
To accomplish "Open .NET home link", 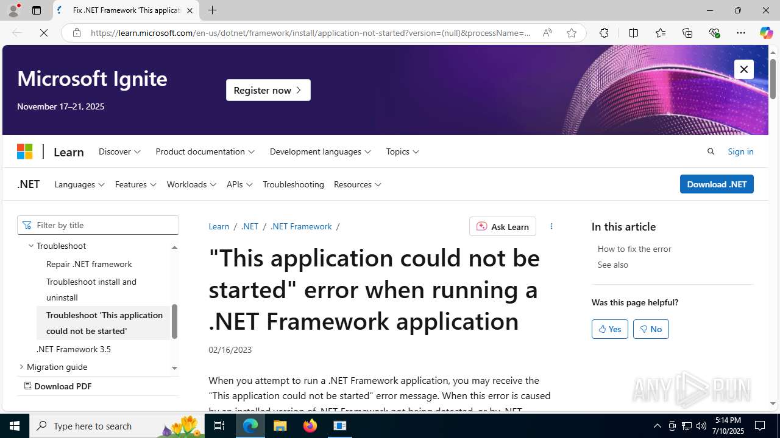I will tap(28, 184).
